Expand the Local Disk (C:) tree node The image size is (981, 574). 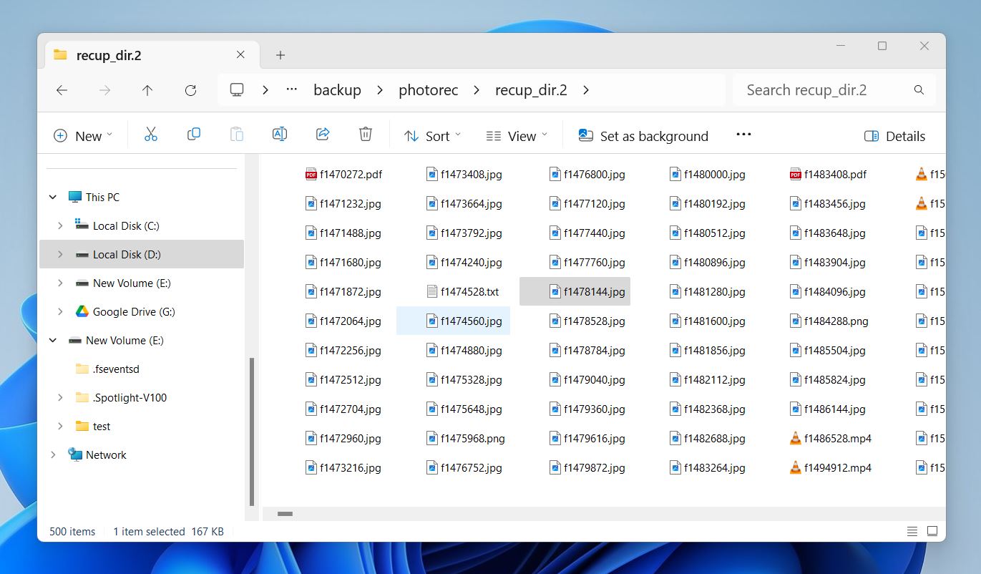point(60,225)
